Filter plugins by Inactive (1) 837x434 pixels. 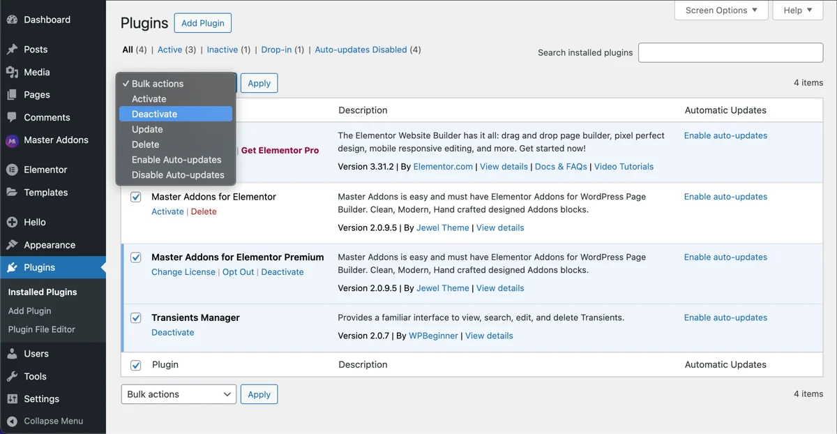tap(229, 50)
